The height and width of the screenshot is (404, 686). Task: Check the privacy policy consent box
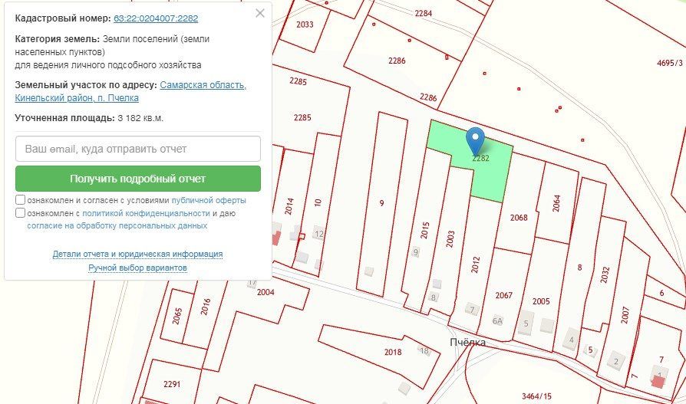(x=20, y=213)
